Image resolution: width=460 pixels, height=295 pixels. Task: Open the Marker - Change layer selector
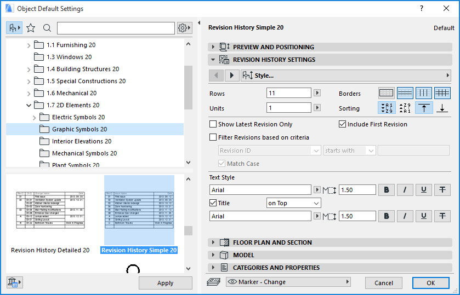pos(288,282)
